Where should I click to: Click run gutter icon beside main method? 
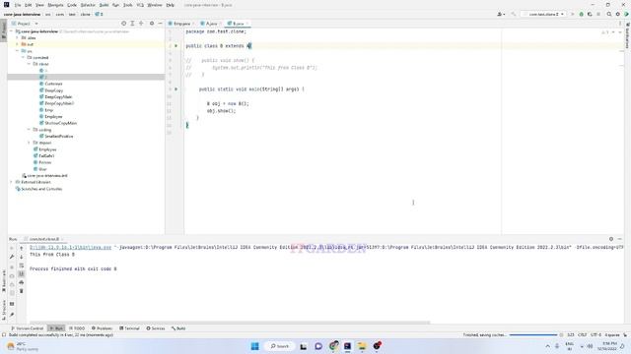click(175, 89)
